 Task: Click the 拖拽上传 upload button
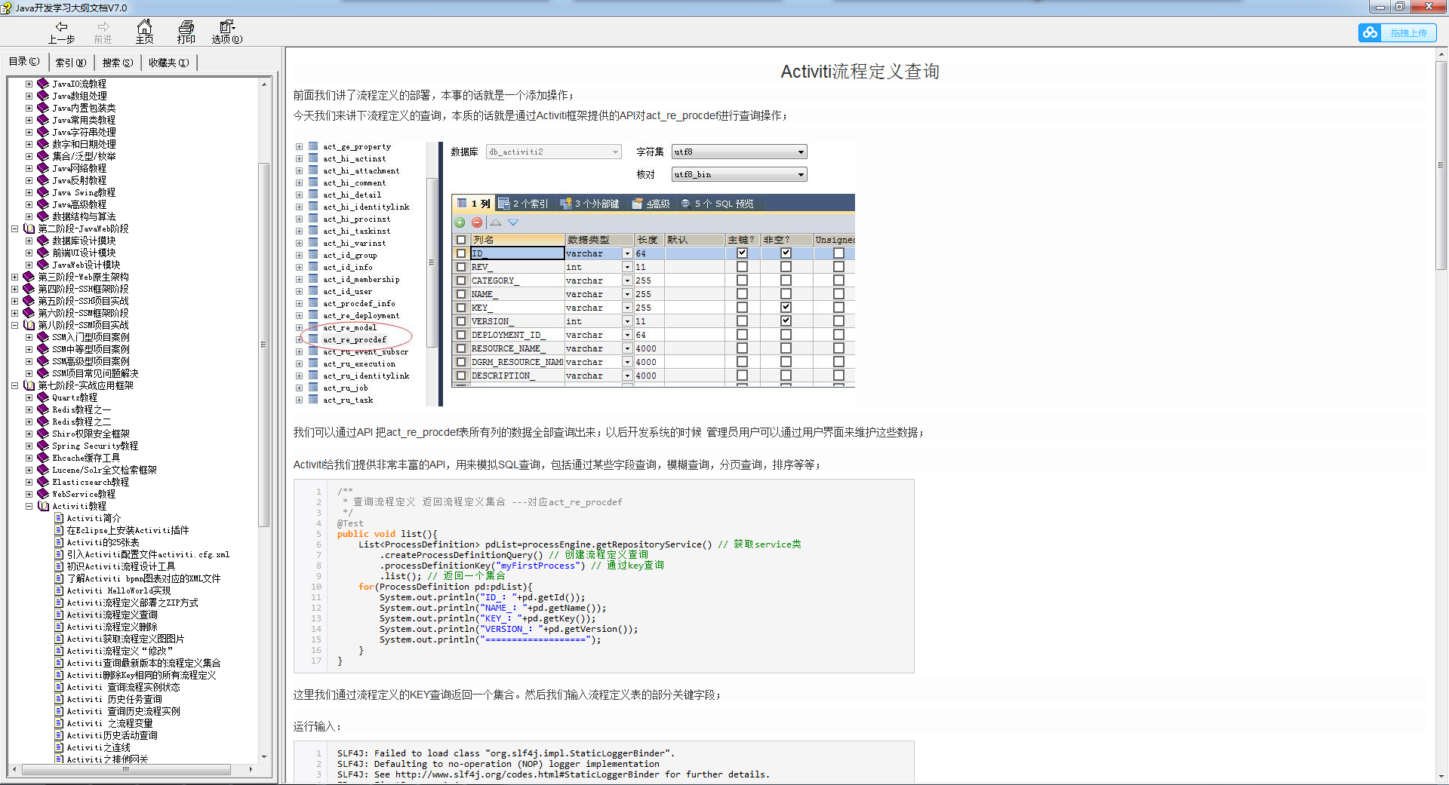[x=1408, y=33]
